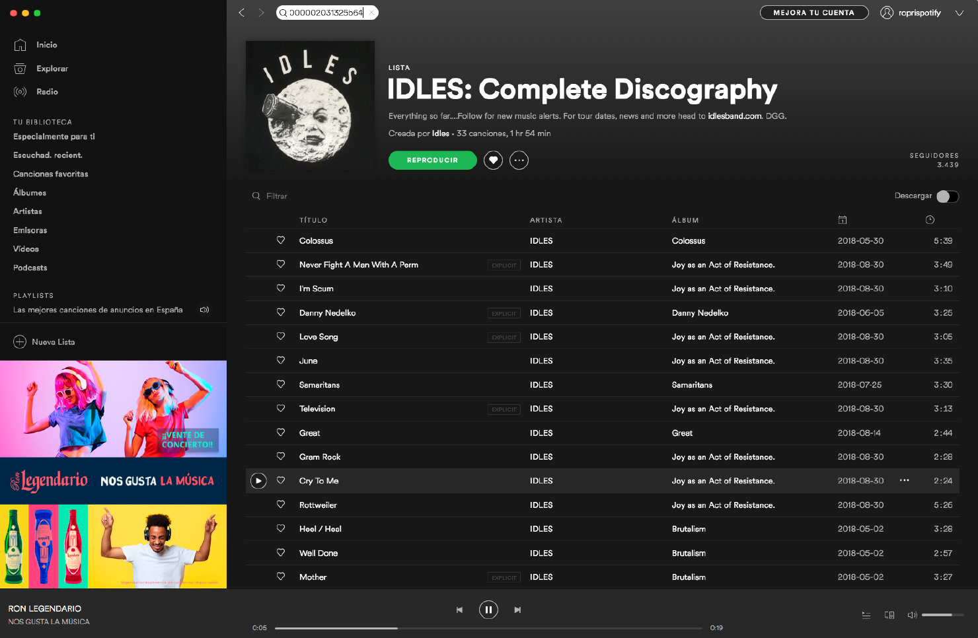The width and height of the screenshot is (978, 638).
Task: Open Vídeos in library
Action: pos(26,249)
